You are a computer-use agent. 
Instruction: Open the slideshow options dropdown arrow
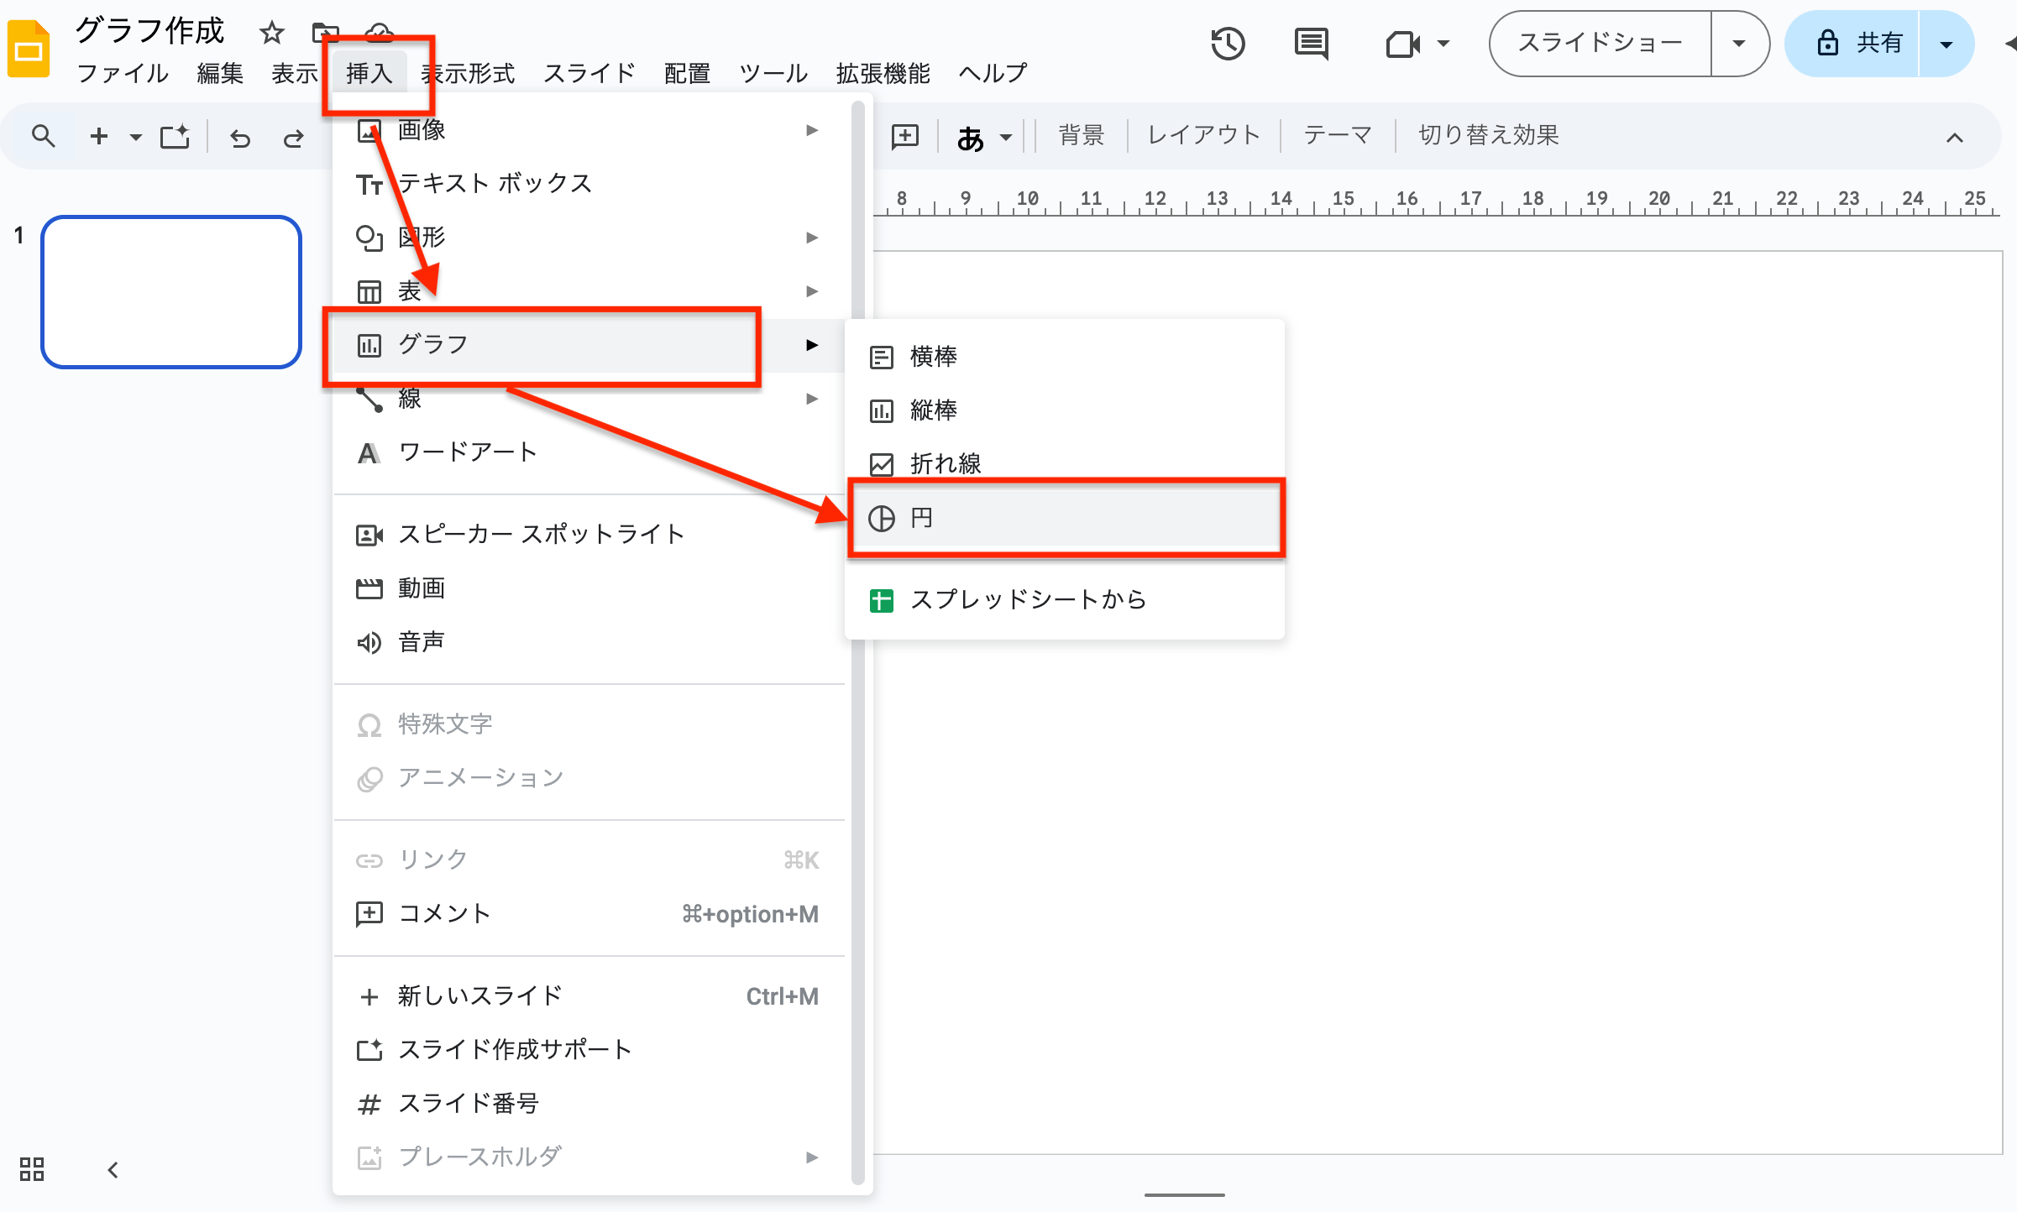[x=1738, y=43]
